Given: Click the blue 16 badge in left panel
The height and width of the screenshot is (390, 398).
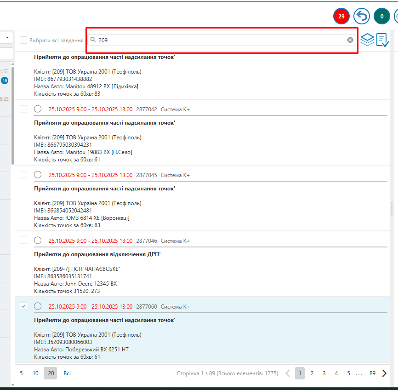Looking at the screenshot, I should [5, 80].
